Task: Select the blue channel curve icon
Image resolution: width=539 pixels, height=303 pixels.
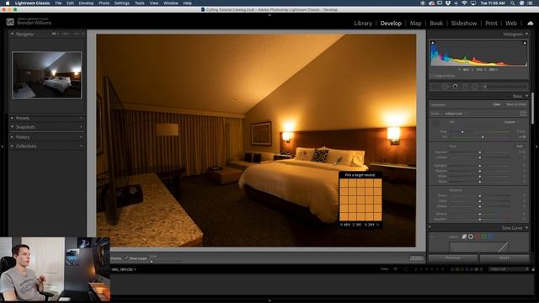Action: coord(490,237)
